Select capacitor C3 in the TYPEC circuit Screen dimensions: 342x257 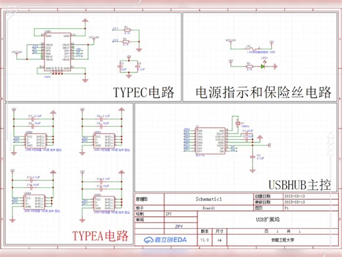tap(120, 66)
